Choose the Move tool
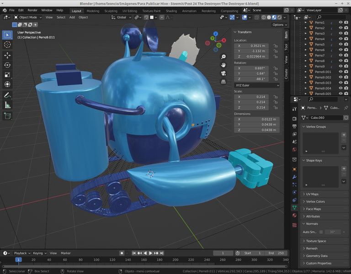The height and width of the screenshot is (274, 351). coord(7,55)
